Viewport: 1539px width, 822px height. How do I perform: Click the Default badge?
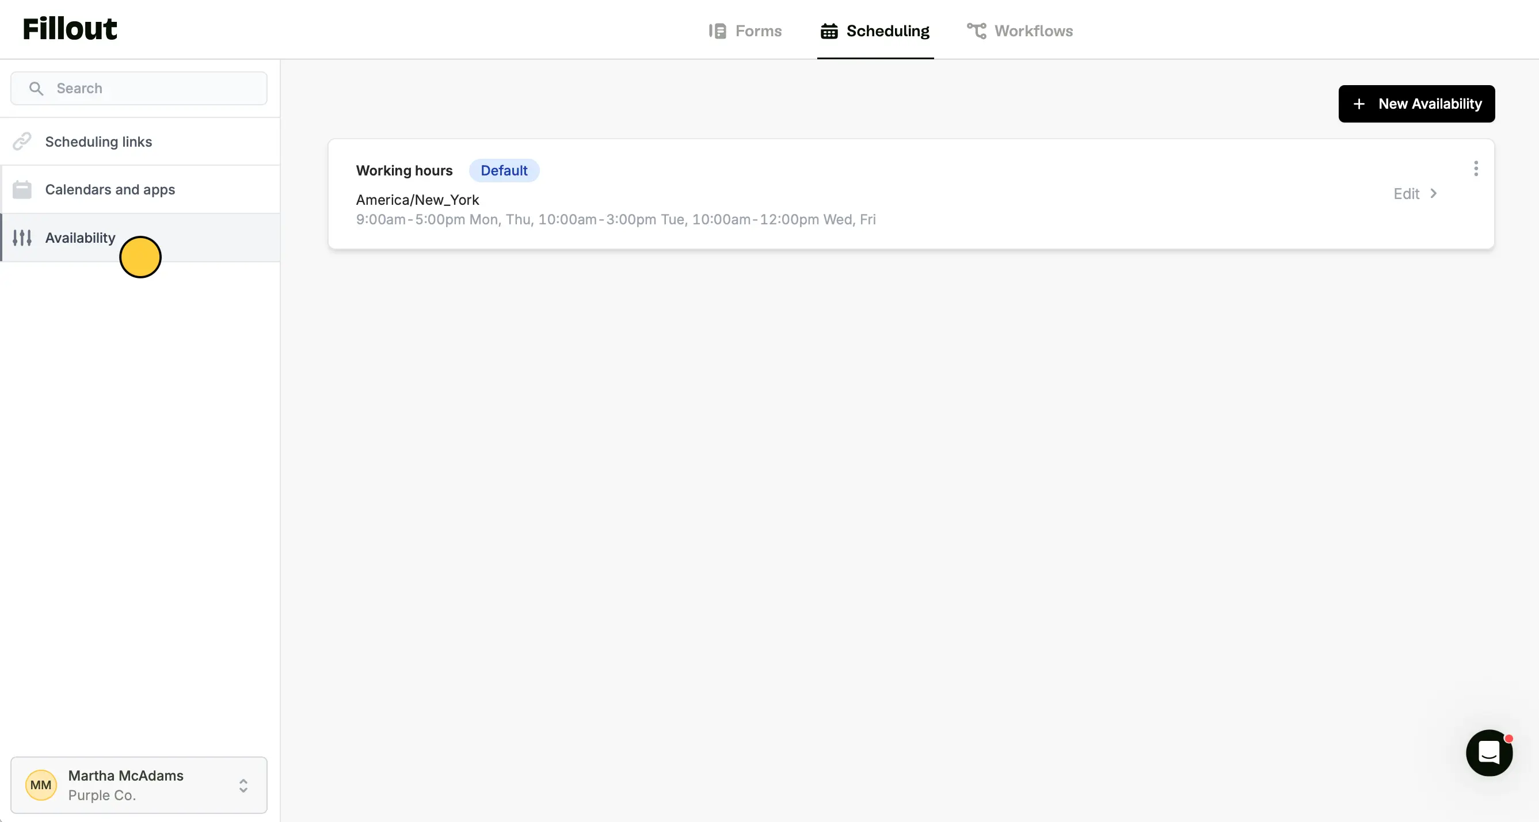tap(504, 171)
